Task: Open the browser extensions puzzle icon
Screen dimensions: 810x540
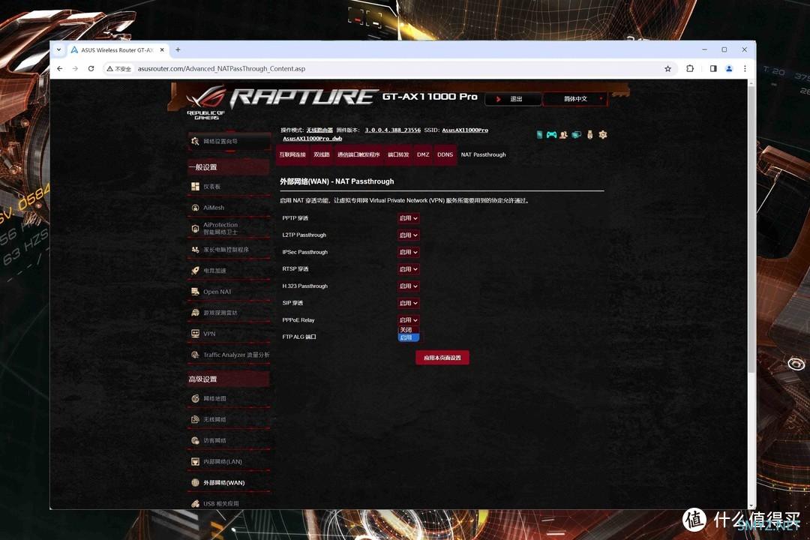Action: click(x=690, y=68)
